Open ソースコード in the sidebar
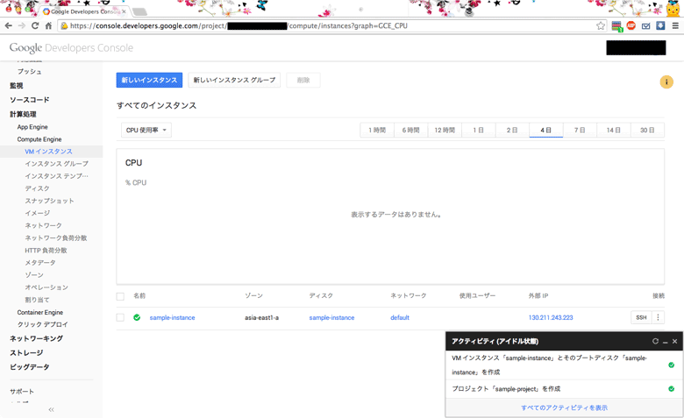The width and height of the screenshot is (684, 418). click(30, 99)
